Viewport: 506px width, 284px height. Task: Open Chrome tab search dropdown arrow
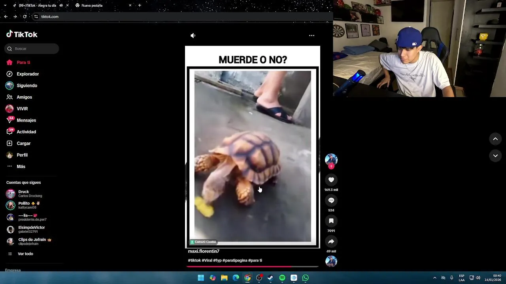click(x=5, y=6)
